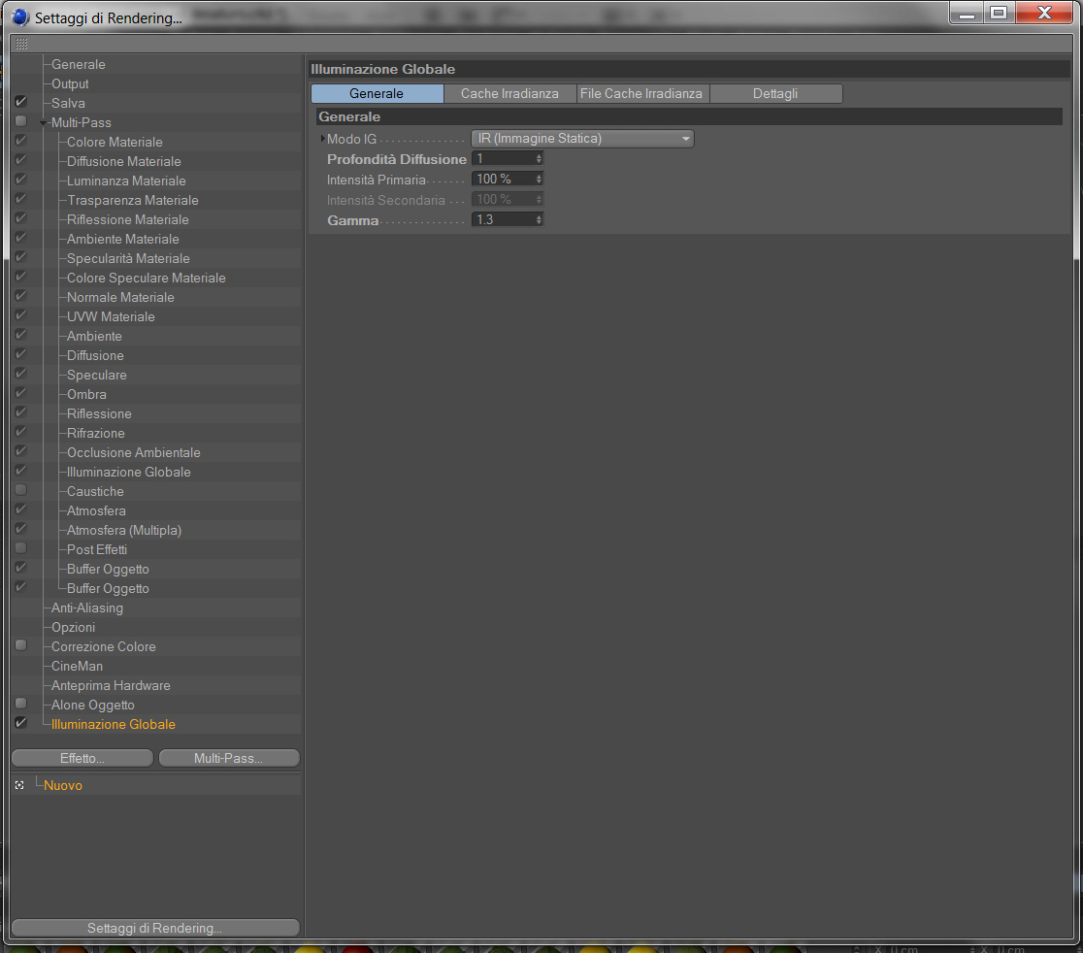Click the Settaggi di Rendering... bottom button
Viewport: 1083px width, 953px height.
pos(155,928)
